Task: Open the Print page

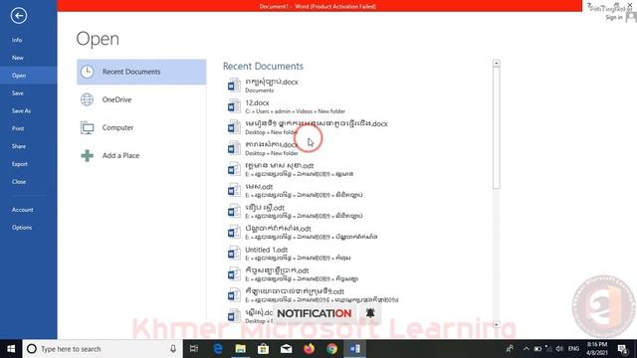Action: (x=18, y=128)
